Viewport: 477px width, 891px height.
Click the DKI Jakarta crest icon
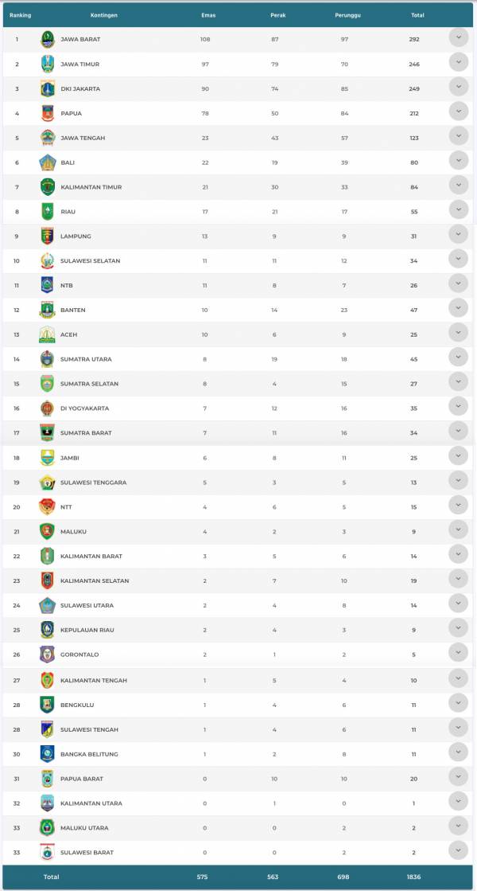[48, 88]
